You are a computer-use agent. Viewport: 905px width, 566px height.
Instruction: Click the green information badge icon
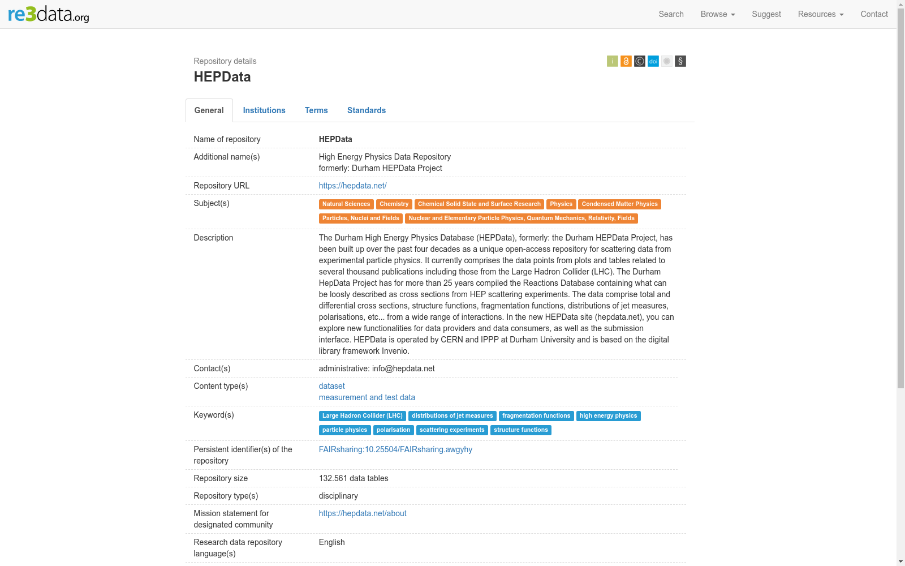pyautogui.click(x=613, y=61)
